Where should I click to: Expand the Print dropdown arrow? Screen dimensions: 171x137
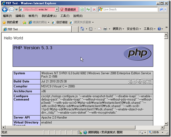click(x=109, y=29)
